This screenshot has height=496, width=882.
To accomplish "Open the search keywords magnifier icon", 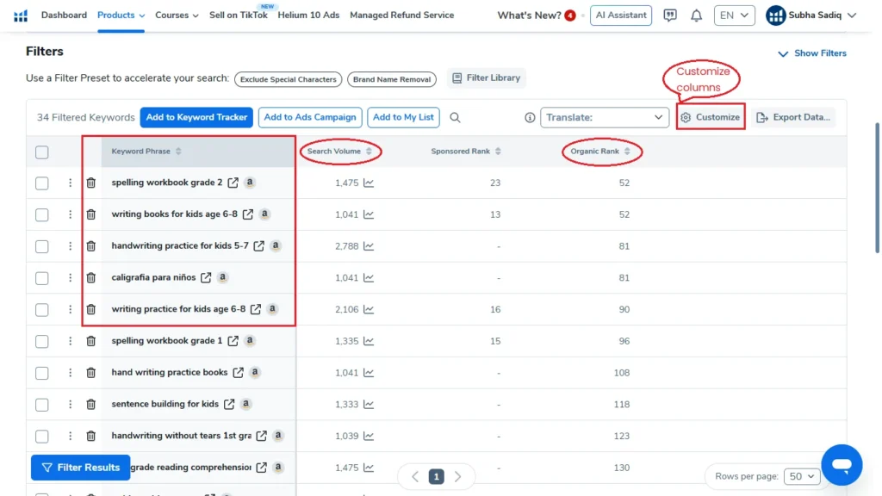I will point(455,116).
